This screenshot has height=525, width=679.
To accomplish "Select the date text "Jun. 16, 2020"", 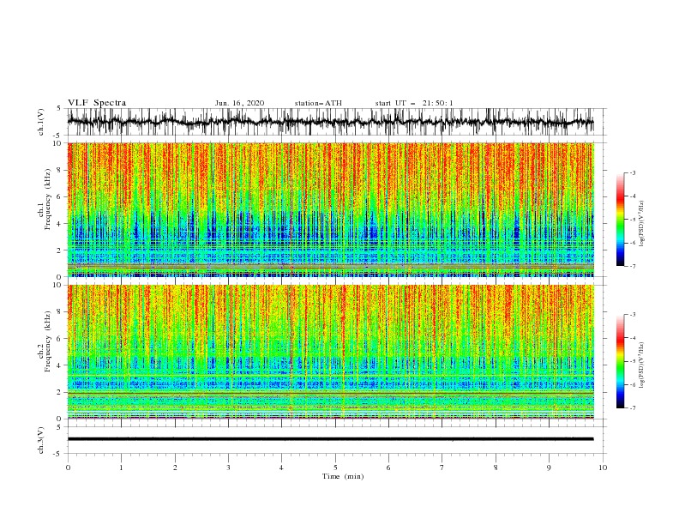I will point(239,103).
